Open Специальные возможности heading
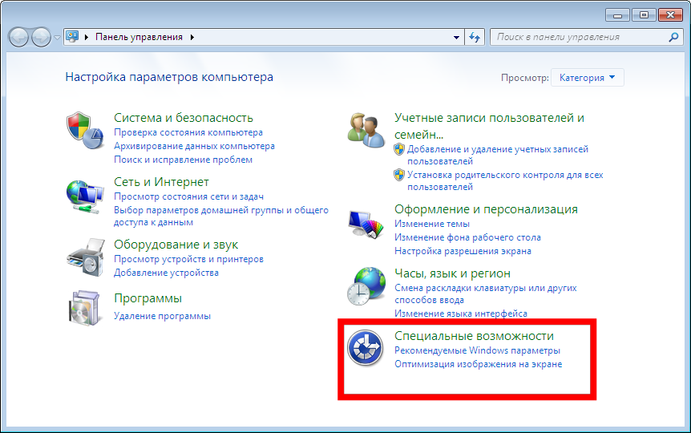This screenshot has height=433, width=691. coord(474,335)
